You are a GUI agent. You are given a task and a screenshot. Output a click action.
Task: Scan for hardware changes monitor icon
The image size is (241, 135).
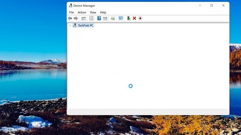click(x=120, y=18)
